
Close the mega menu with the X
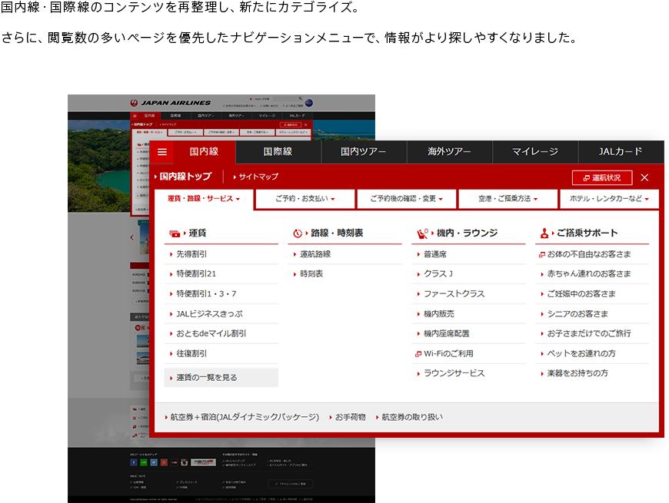[644, 176]
